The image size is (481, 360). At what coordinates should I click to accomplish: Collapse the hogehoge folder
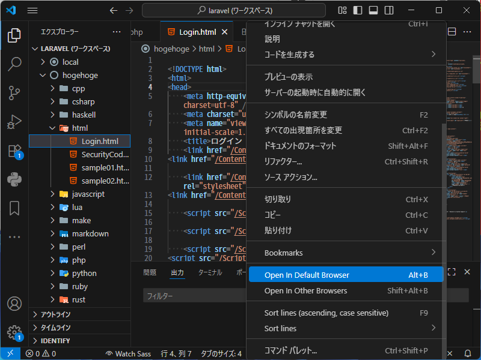click(x=80, y=75)
